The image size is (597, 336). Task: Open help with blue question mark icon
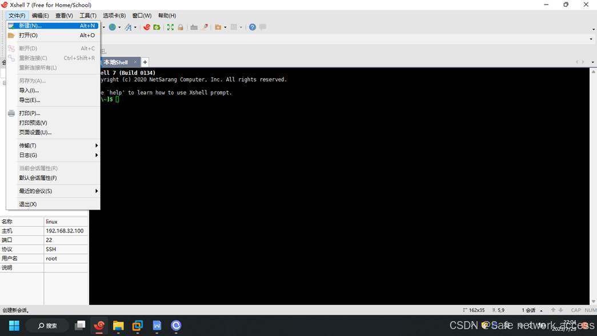point(253,27)
